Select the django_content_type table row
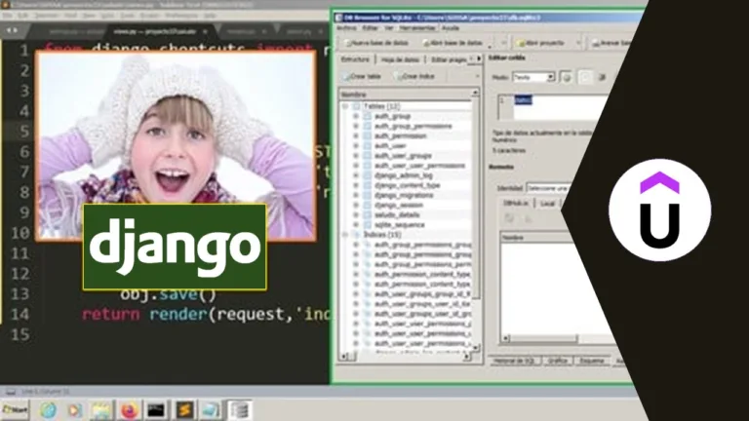 pyautogui.click(x=407, y=185)
